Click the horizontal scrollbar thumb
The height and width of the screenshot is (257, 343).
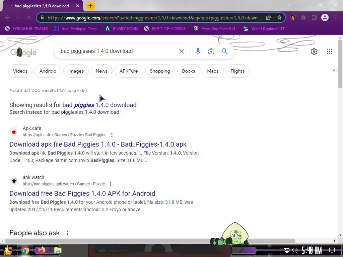click(x=150, y=241)
